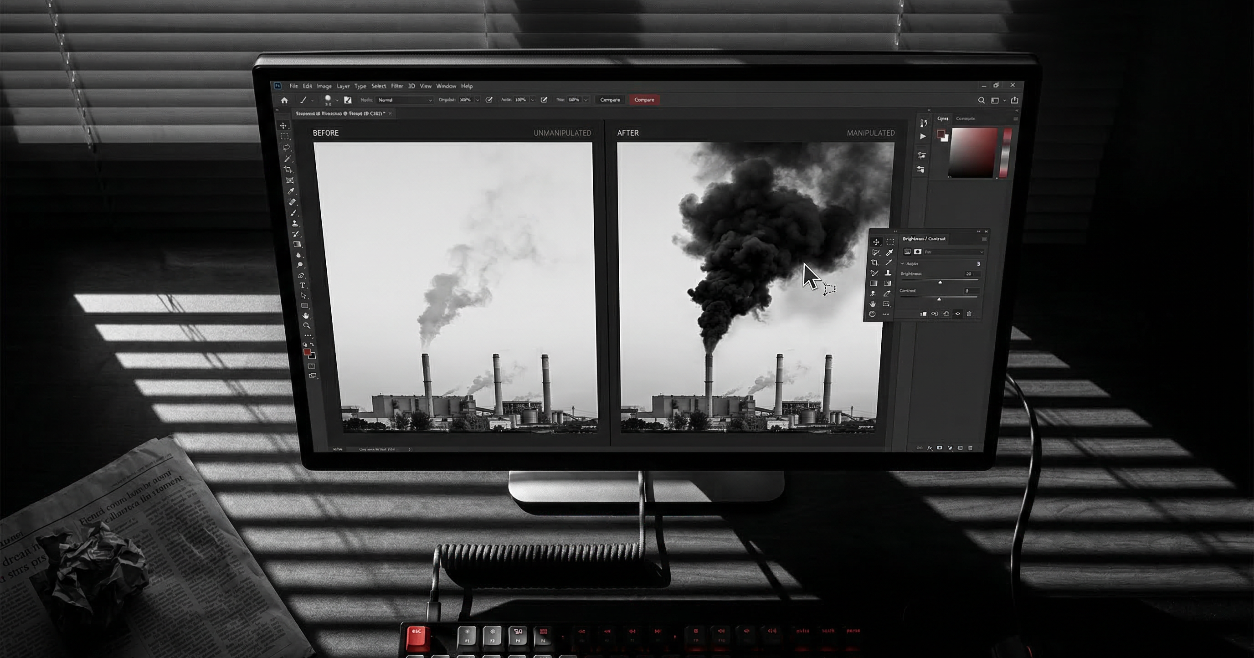Click the Home icon in options bar

click(x=284, y=100)
